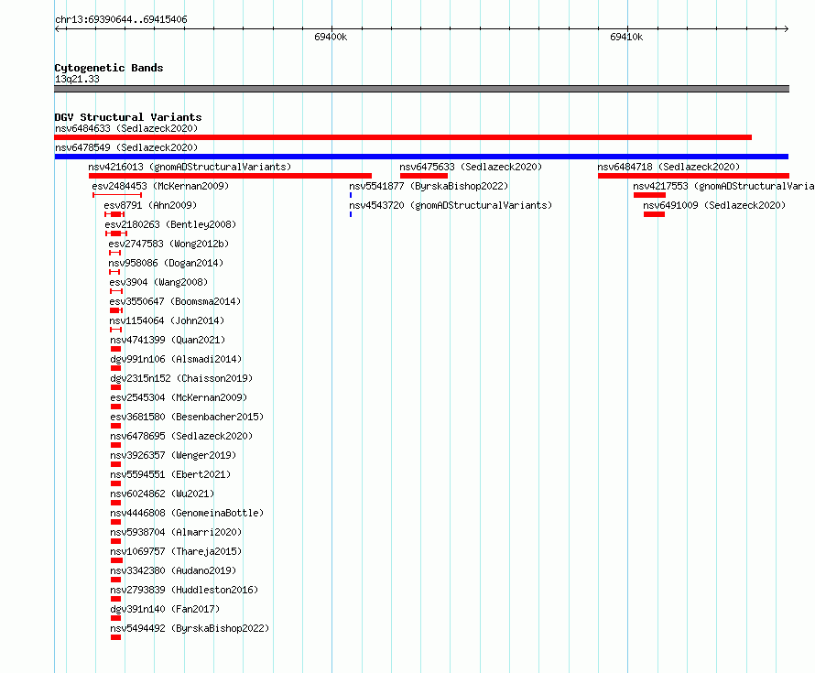Open nsv6478695 (Sedlazeck2020) label
This screenshot has height=673, width=815.
click(181, 436)
